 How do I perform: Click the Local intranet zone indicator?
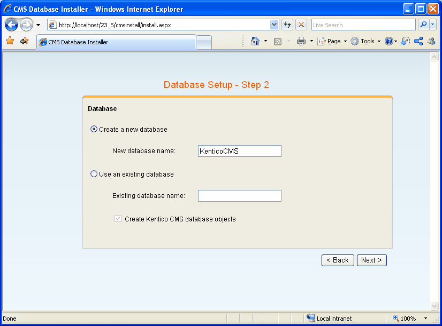[x=329, y=318]
